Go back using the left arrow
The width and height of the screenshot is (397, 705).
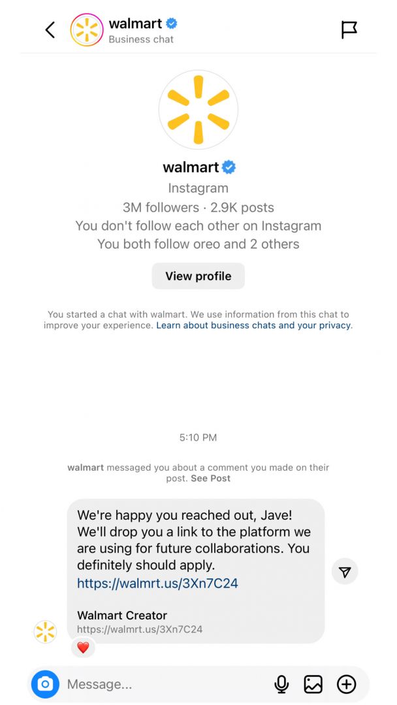click(x=50, y=30)
